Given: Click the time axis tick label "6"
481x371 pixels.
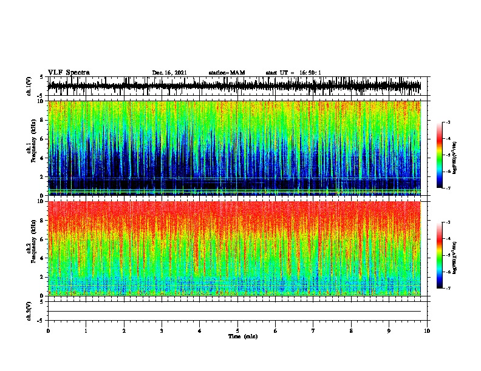Looking at the screenshot, I should 276,331.
